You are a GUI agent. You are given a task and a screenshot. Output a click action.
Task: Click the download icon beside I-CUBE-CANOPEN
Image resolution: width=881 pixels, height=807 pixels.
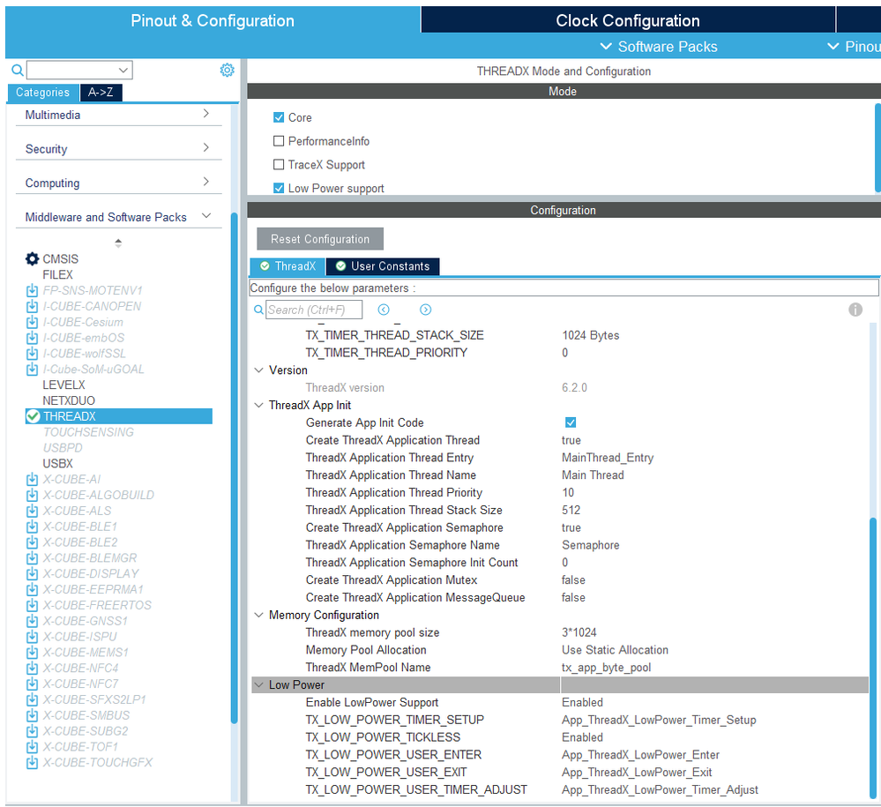(32, 306)
